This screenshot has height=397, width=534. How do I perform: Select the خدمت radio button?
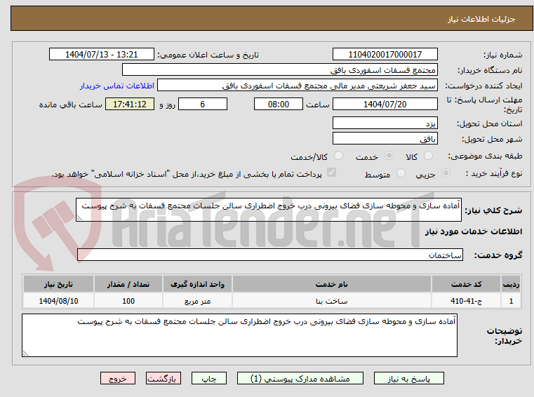pyautogui.click(x=389, y=156)
